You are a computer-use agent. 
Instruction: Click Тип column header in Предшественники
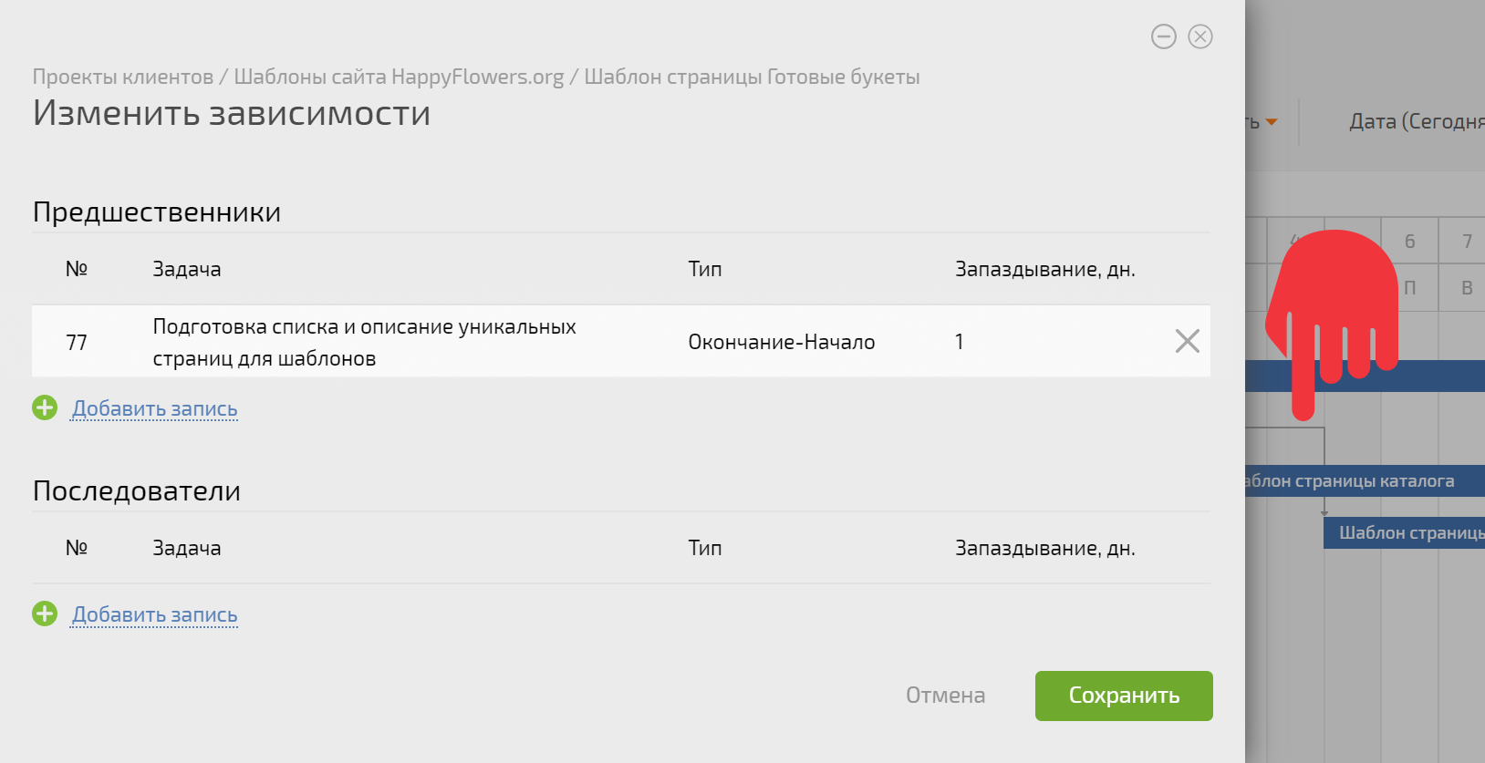(x=704, y=269)
